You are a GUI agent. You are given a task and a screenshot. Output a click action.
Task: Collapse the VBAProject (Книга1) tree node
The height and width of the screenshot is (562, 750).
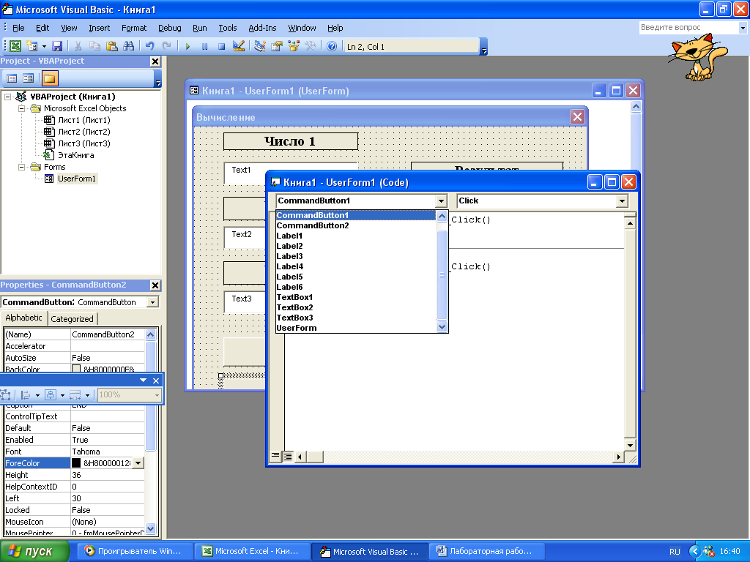coord(7,97)
